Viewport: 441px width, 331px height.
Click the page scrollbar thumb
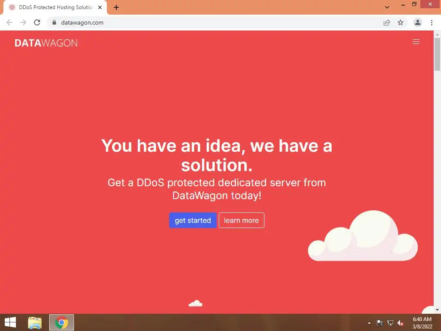point(437,54)
